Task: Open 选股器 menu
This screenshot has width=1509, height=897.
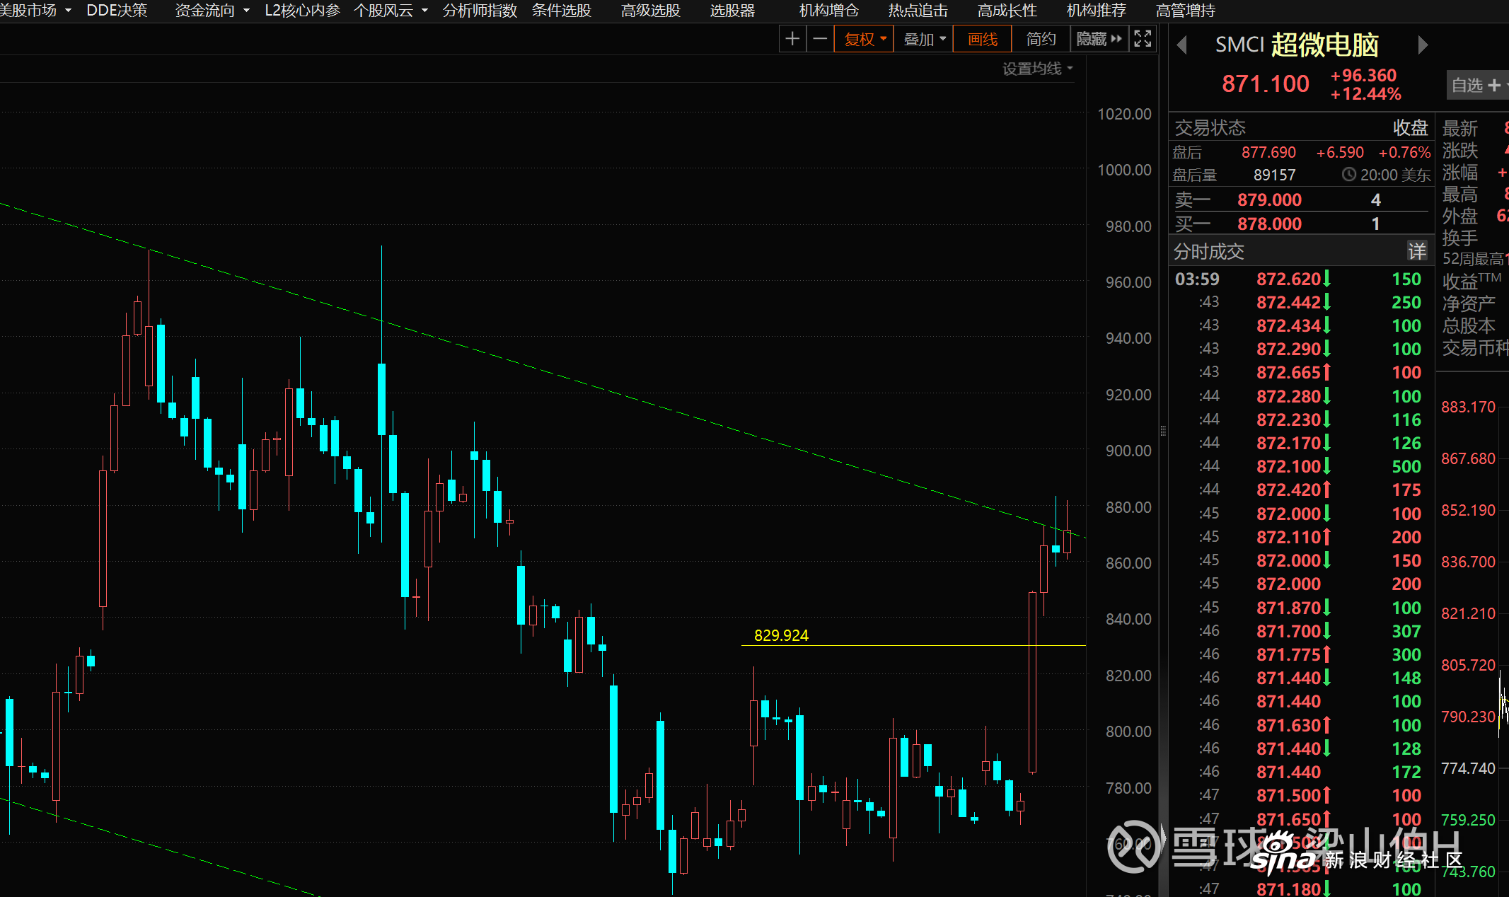Action: [x=732, y=11]
